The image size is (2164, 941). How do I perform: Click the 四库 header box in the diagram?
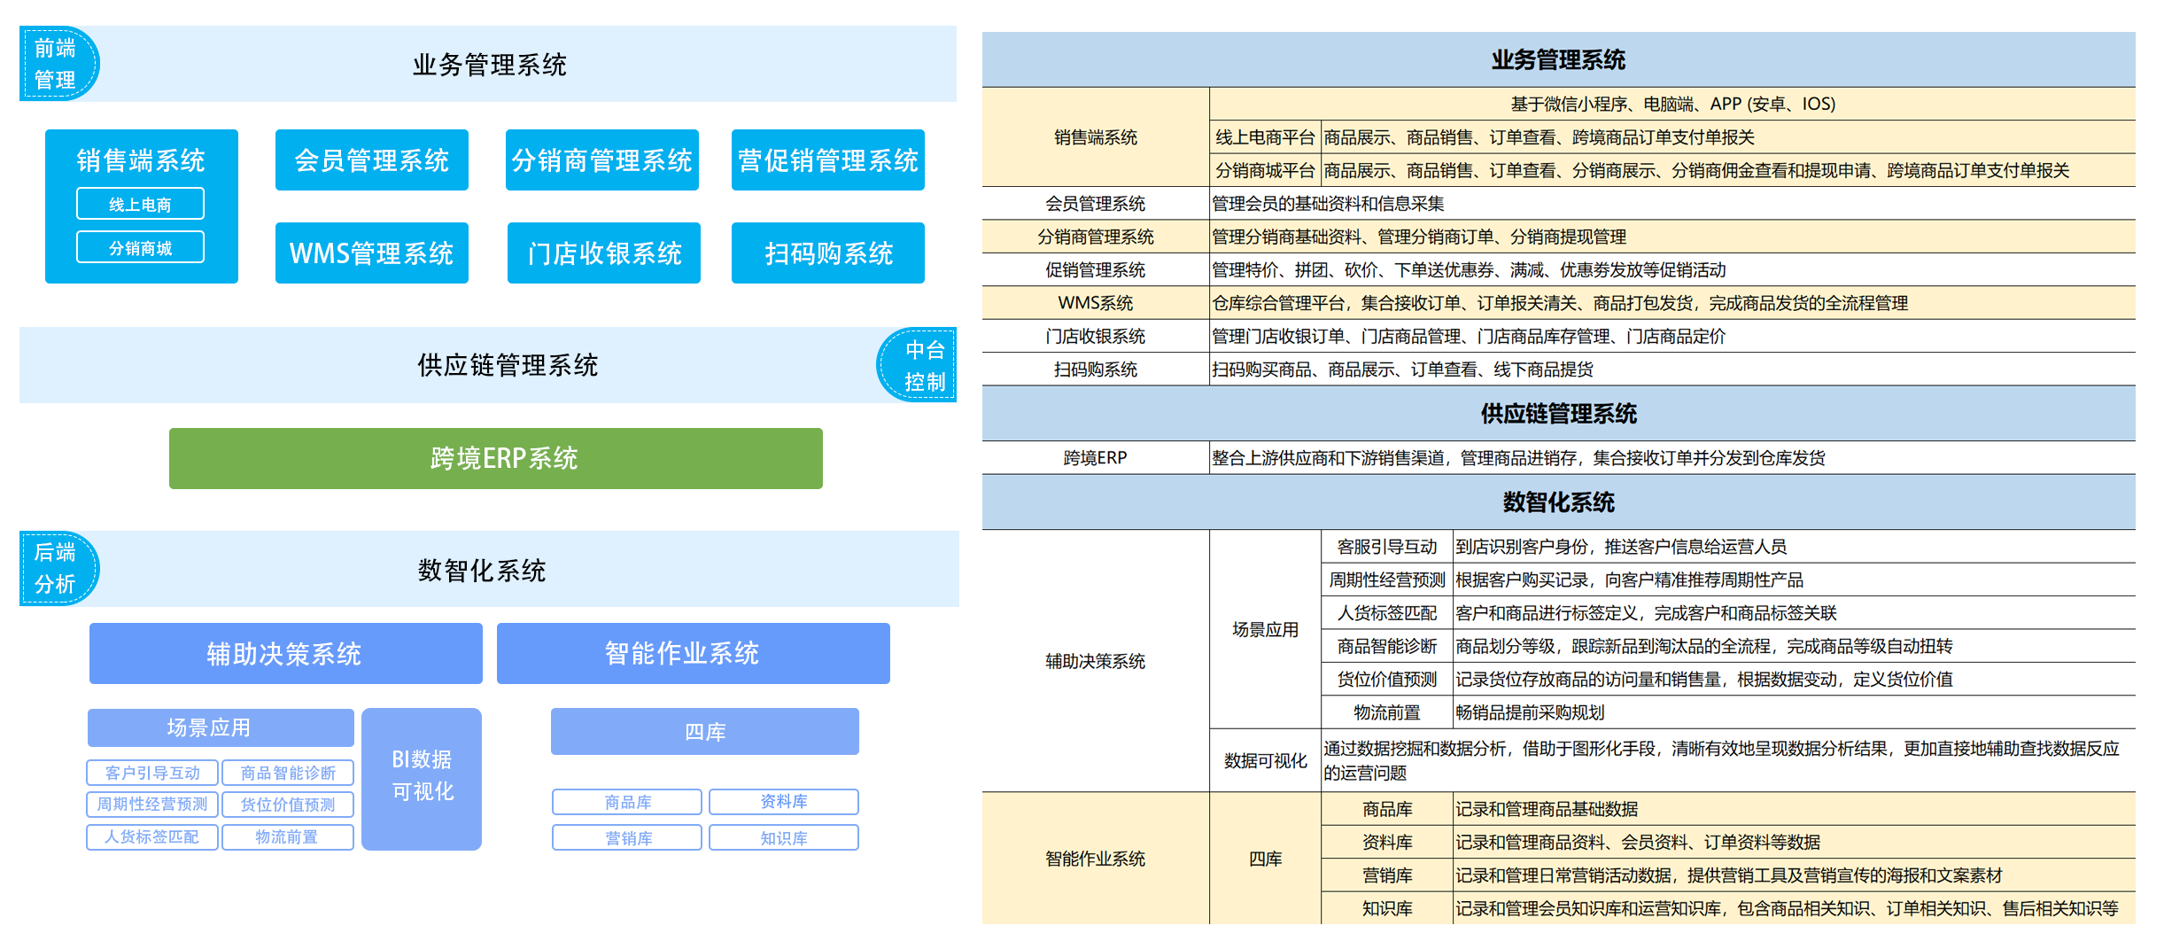(x=704, y=732)
